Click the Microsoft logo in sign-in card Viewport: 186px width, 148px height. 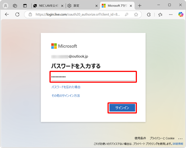pyautogui.click(x=64, y=46)
